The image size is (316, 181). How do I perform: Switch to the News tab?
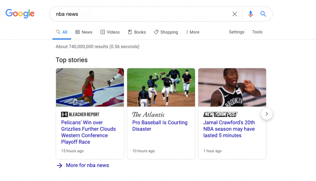click(84, 32)
